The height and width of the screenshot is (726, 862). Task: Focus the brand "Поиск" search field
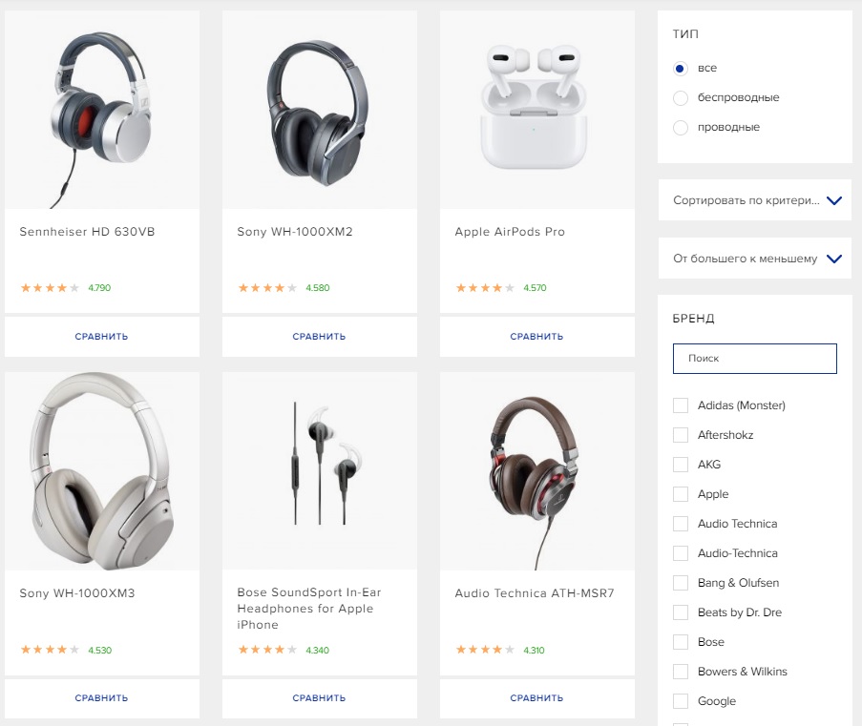pyautogui.click(x=754, y=359)
